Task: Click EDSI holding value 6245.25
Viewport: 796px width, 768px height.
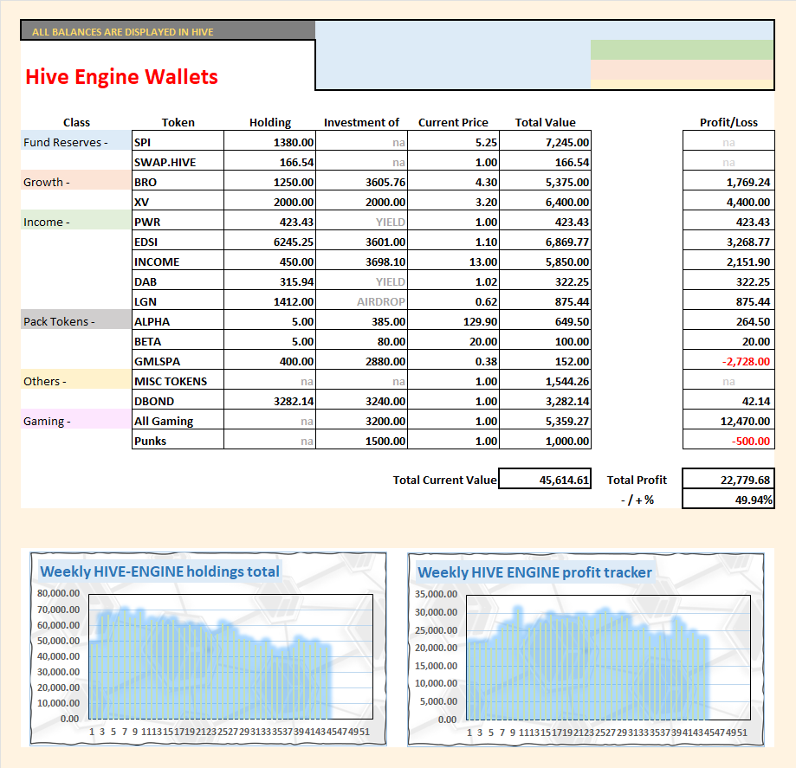Action: (269, 240)
